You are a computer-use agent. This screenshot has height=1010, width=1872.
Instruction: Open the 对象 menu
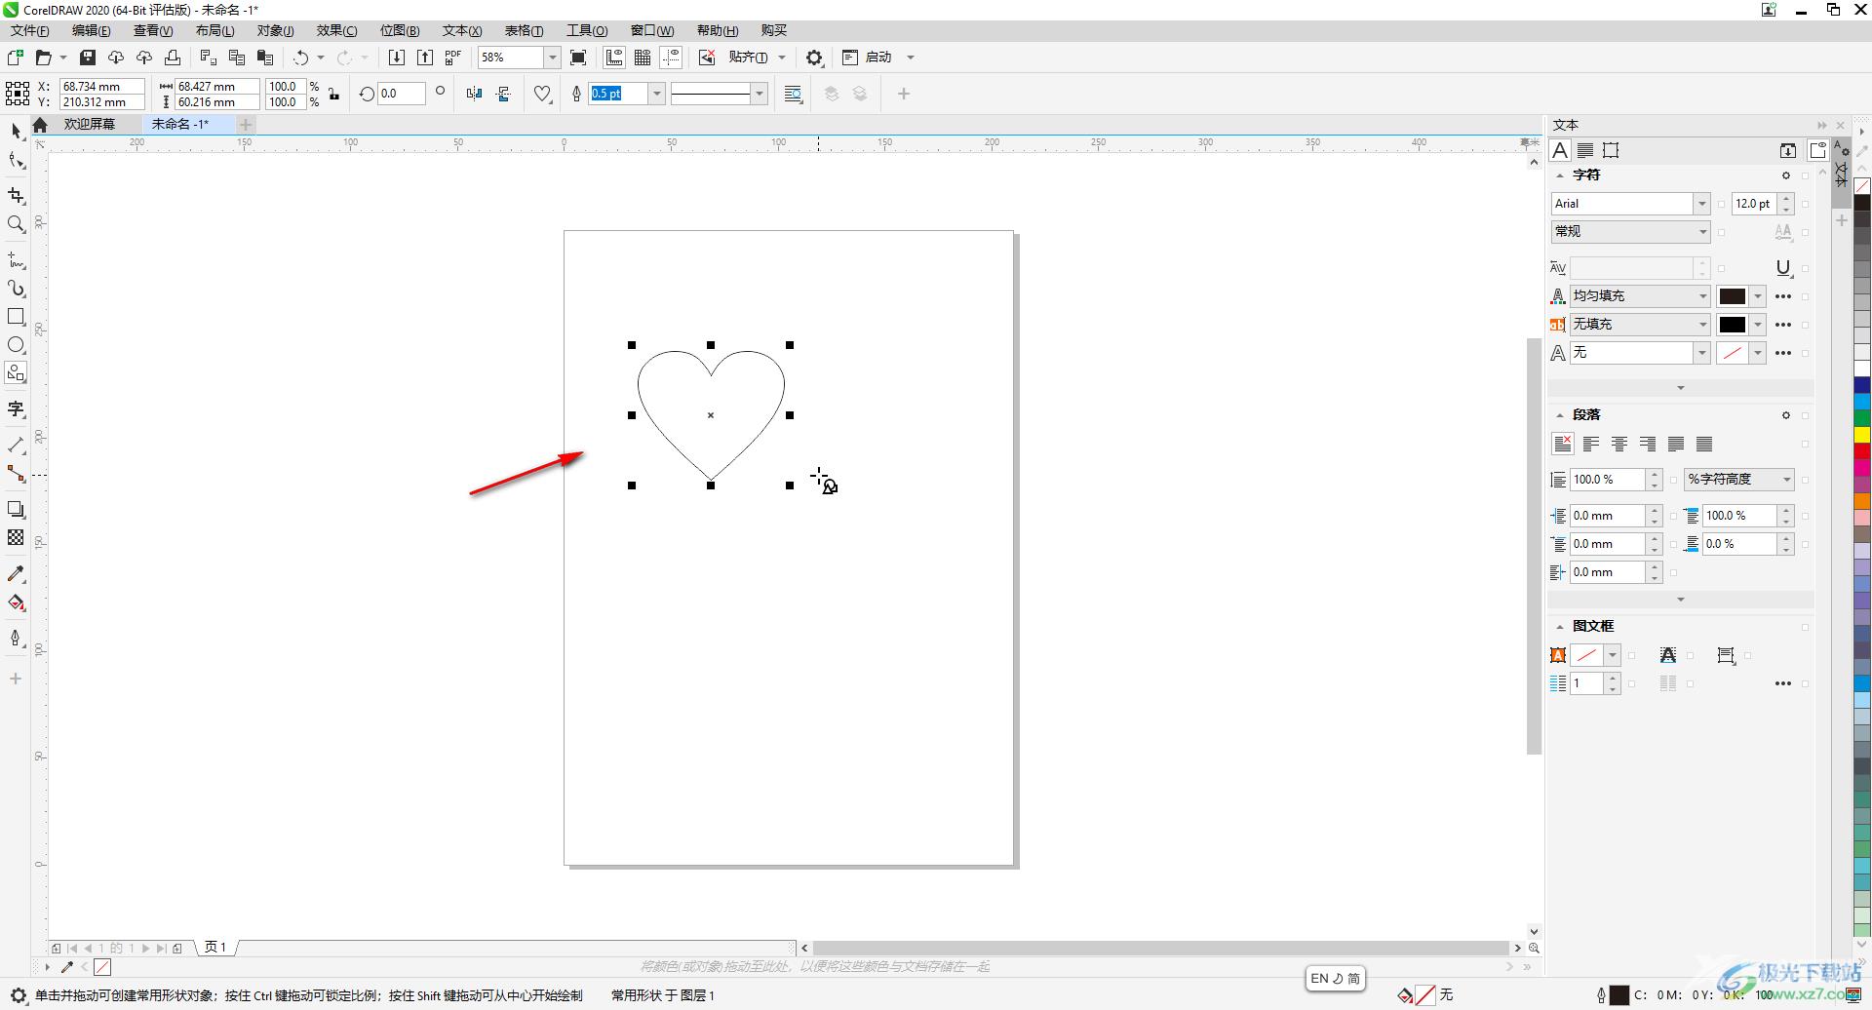click(x=275, y=30)
